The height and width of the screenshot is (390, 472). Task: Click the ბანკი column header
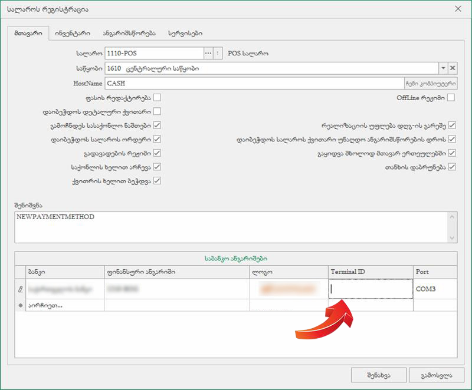(x=65, y=272)
